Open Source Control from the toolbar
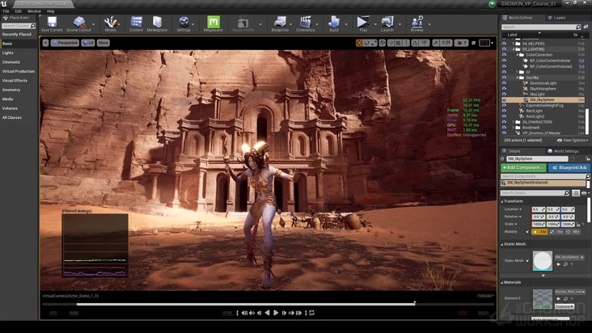 click(78, 23)
